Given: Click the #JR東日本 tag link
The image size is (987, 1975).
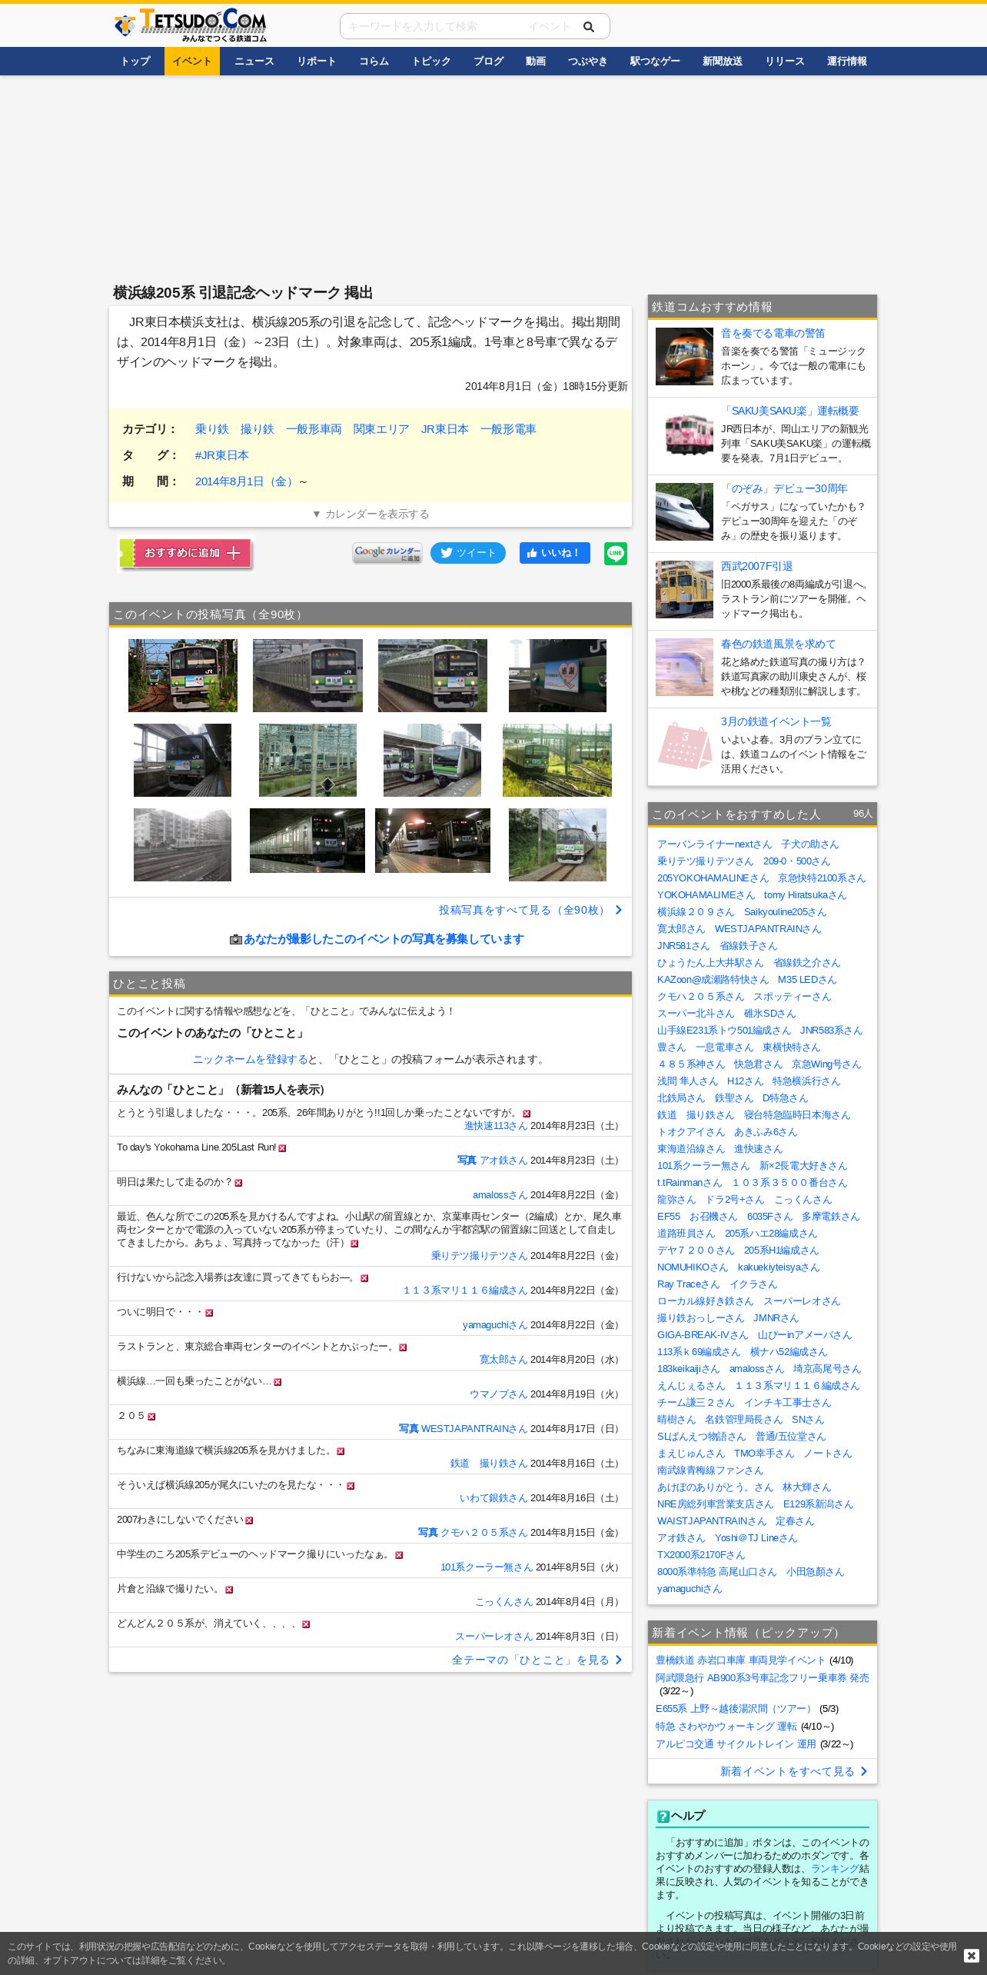Looking at the screenshot, I should [221, 455].
